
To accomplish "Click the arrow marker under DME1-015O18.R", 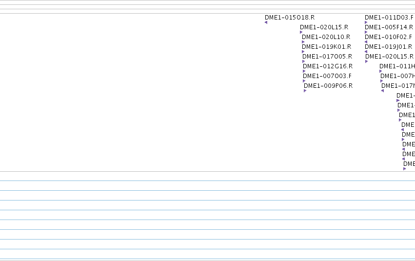I will pyautogui.click(x=266, y=22).
